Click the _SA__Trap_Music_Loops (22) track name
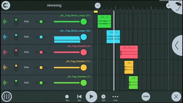 tap(75, 31)
